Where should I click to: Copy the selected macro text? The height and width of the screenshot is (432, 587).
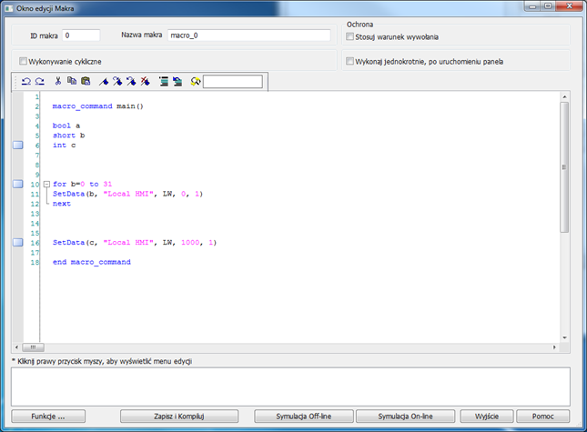(72, 81)
